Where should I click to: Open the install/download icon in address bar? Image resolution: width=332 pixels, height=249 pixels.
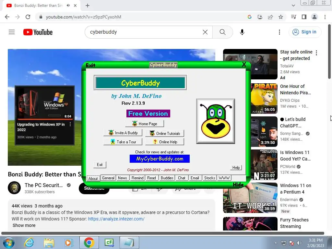(260, 17)
